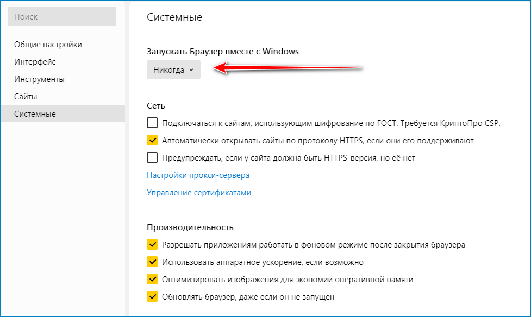
Task: Open Общие настройки in the sidebar
Action: click(48, 45)
